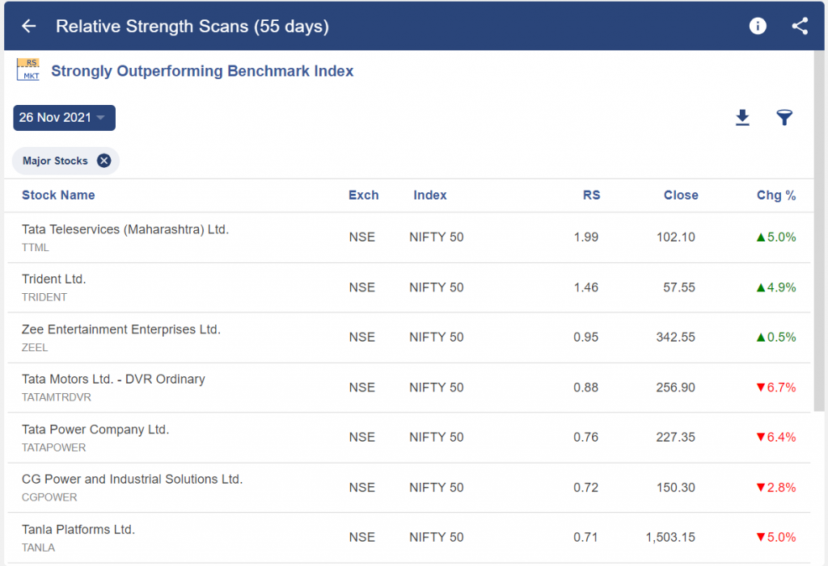Select RS value 0.71
This screenshot has height=566, width=828.
(586, 537)
